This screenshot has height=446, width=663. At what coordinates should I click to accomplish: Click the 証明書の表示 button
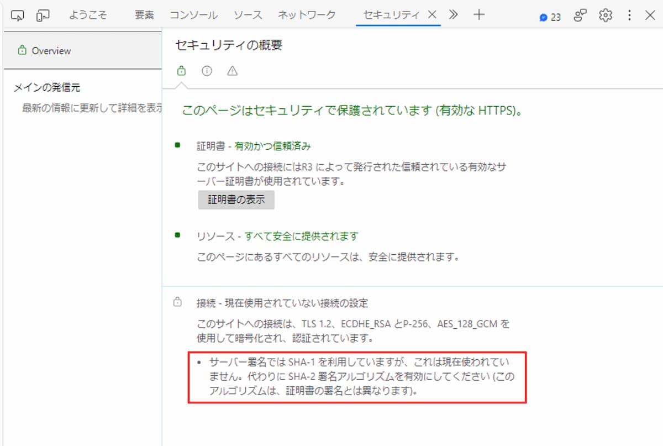236,200
